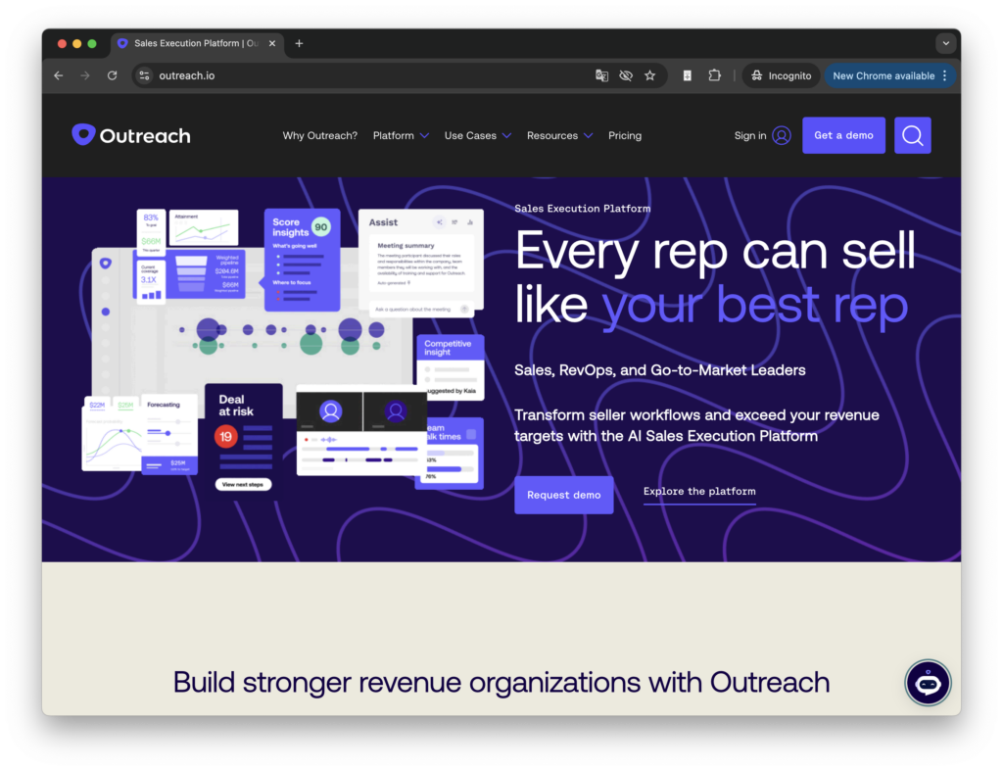
Task: Click the Request demo button
Action: tap(563, 495)
